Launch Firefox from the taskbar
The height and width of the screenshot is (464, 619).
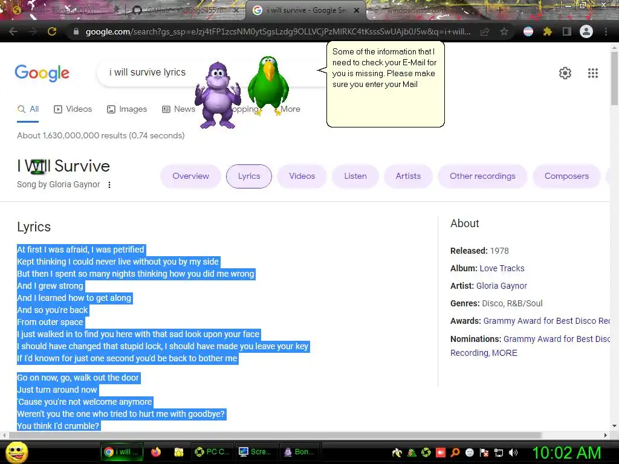coord(156,452)
